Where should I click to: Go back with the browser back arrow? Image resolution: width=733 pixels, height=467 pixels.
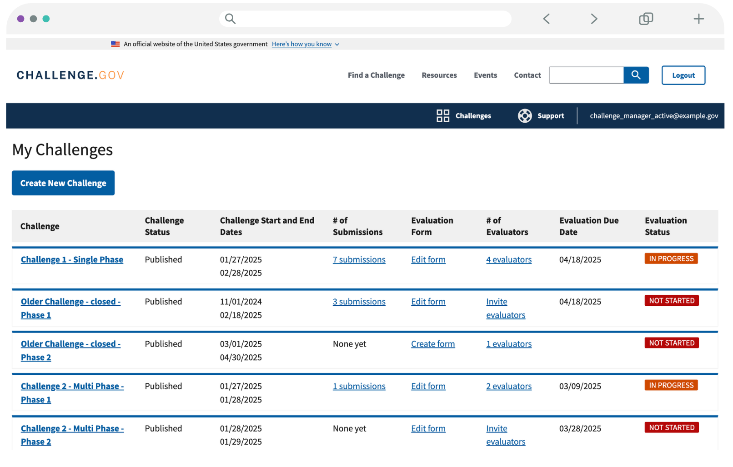[547, 19]
